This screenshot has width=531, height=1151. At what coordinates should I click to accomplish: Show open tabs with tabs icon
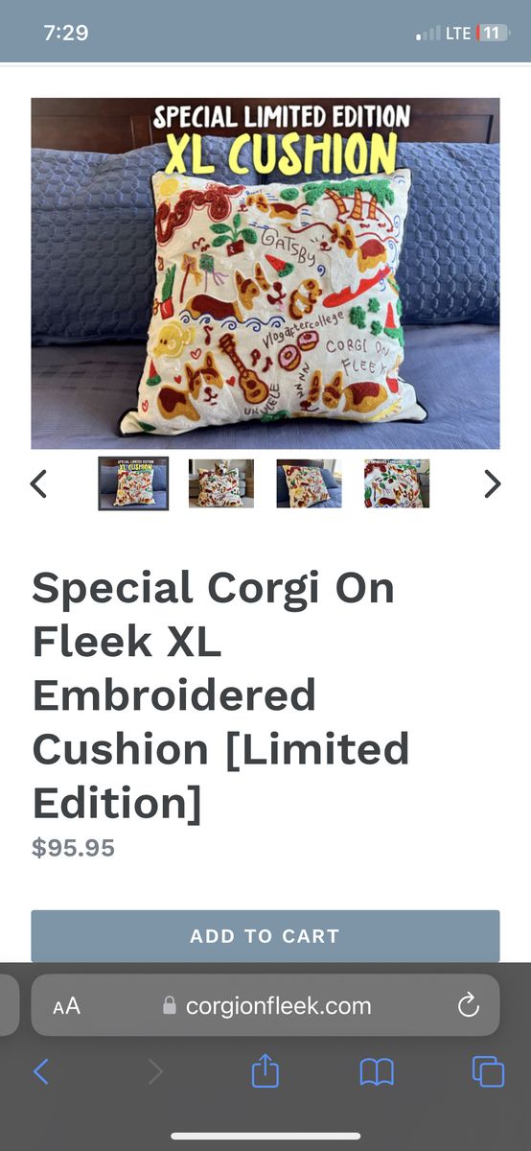[x=488, y=1071]
